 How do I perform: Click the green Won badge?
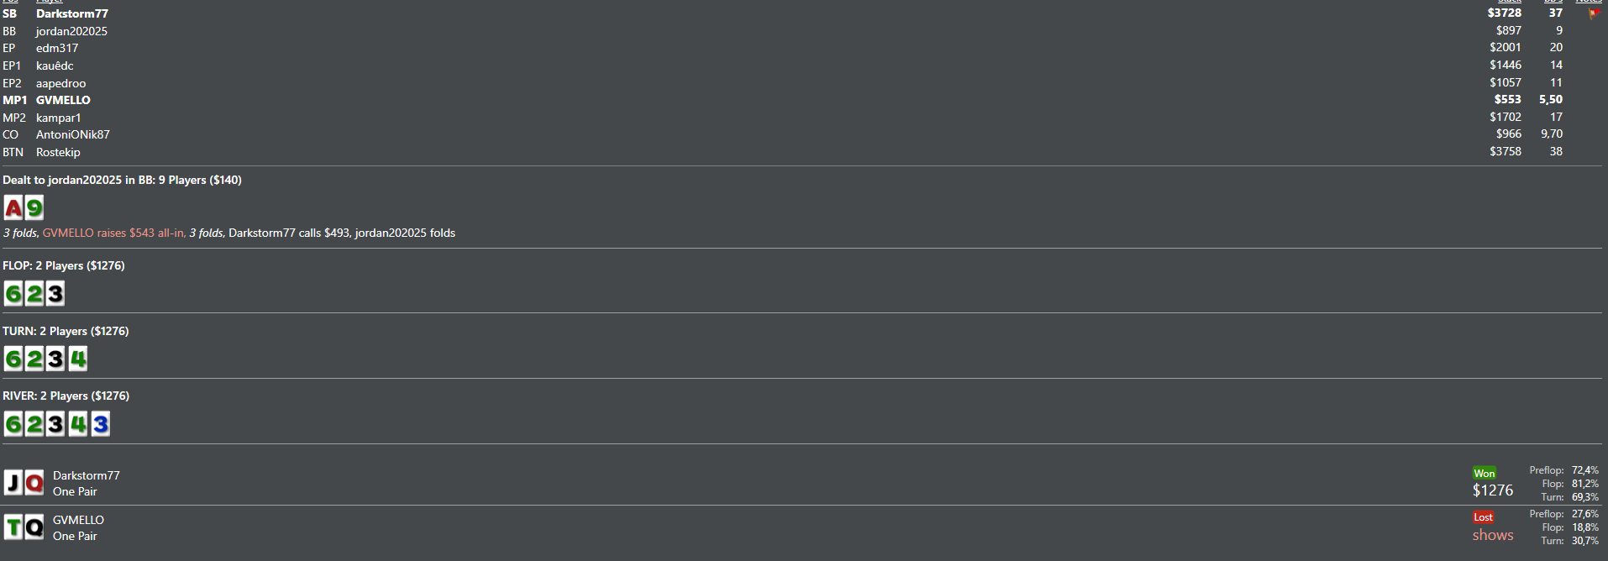[1485, 473]
